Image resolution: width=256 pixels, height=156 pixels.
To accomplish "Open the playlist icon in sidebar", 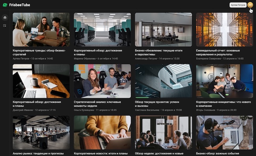I will (x=5, y=26).
